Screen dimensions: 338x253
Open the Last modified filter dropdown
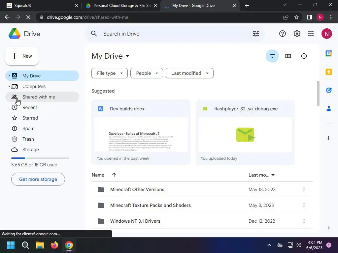(189, 73)
